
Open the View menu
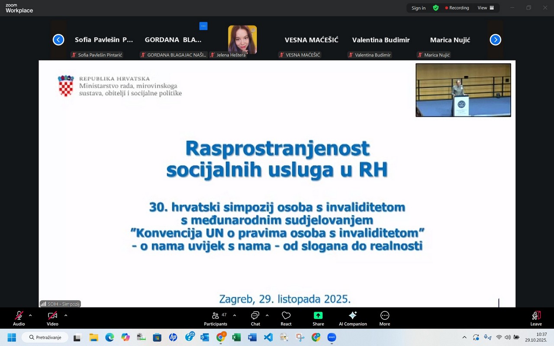(482, 8)
